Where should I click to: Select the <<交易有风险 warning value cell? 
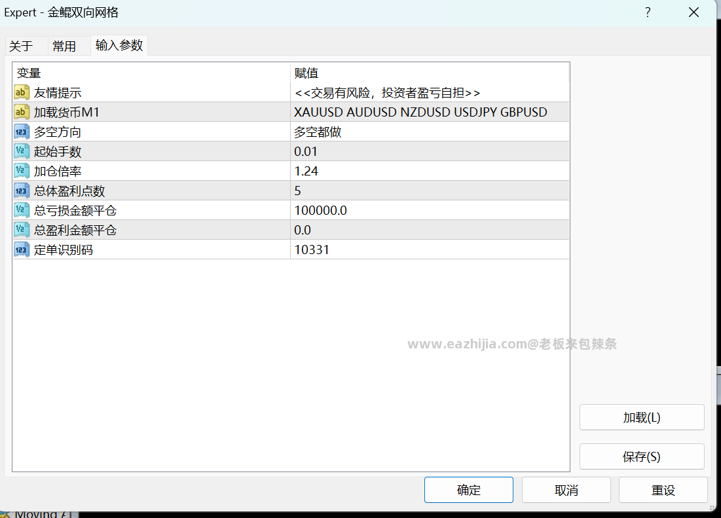click(430, 92)
